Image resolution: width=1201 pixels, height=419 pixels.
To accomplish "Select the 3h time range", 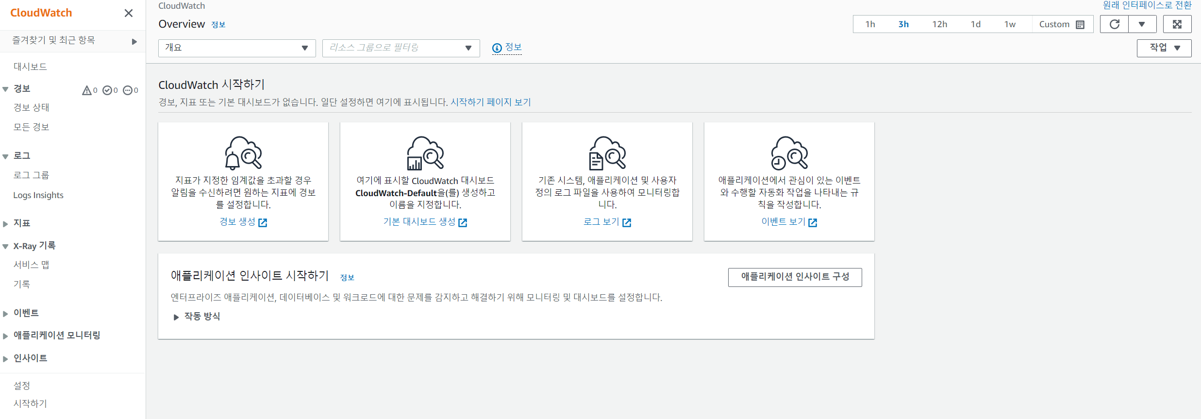I will (903, 24).
